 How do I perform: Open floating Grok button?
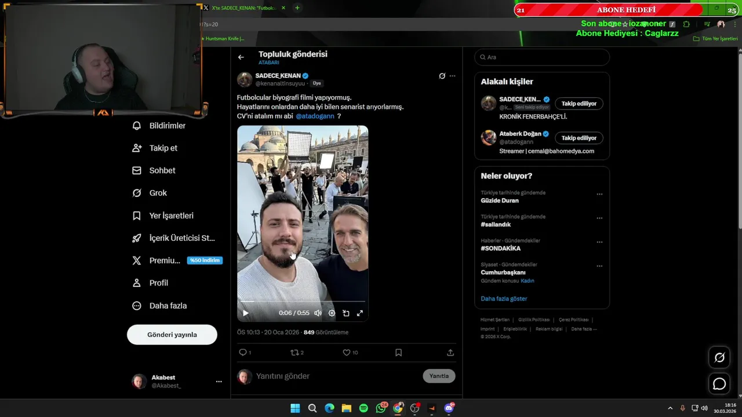coord(719,357)
